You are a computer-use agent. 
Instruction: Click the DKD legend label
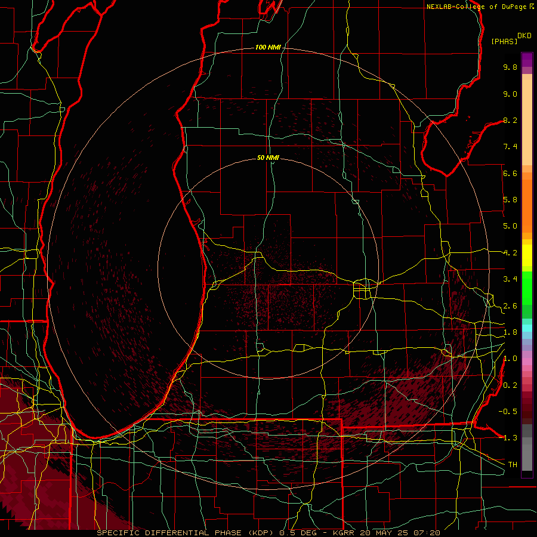pos(524,36)
